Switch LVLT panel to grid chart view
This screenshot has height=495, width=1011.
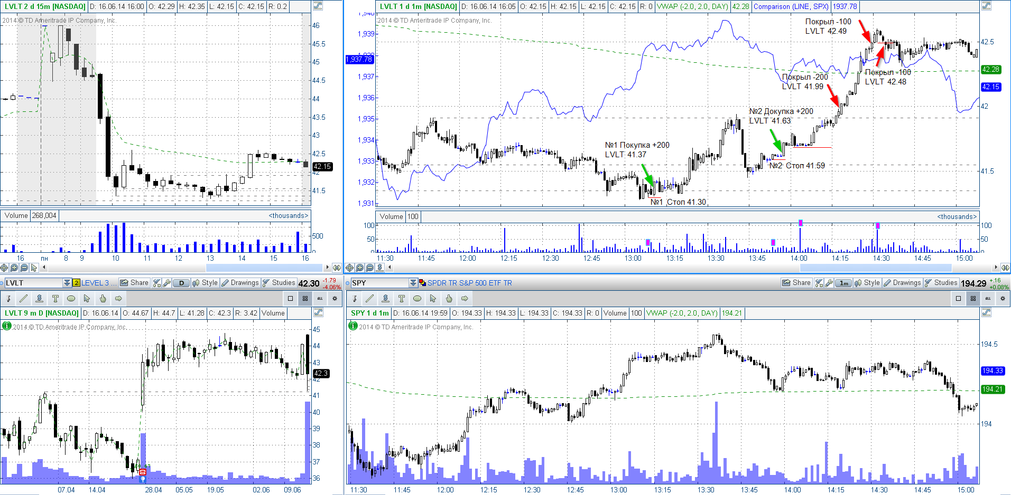[x=305, y=299]
